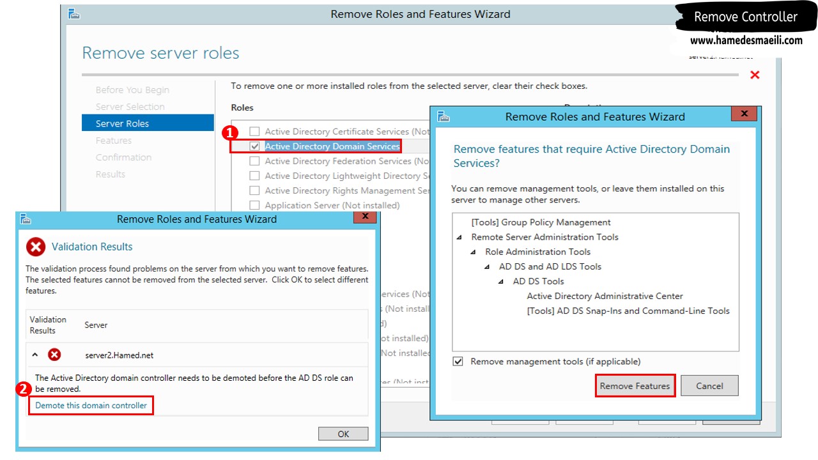Collapse the server2.Hamed.net validation result row

click(35, 355)
